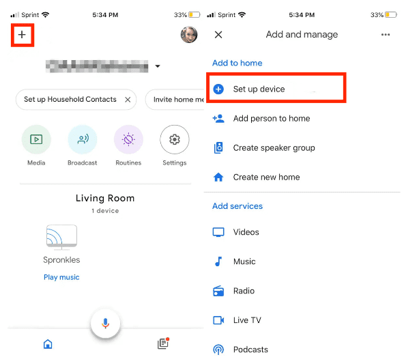Tap the right battery status icon
This screenshot has width=404, height=357.
[x=391, y=15]
